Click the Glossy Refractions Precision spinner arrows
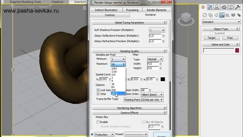 163,41
